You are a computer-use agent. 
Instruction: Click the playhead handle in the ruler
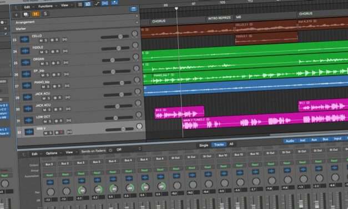176,8
